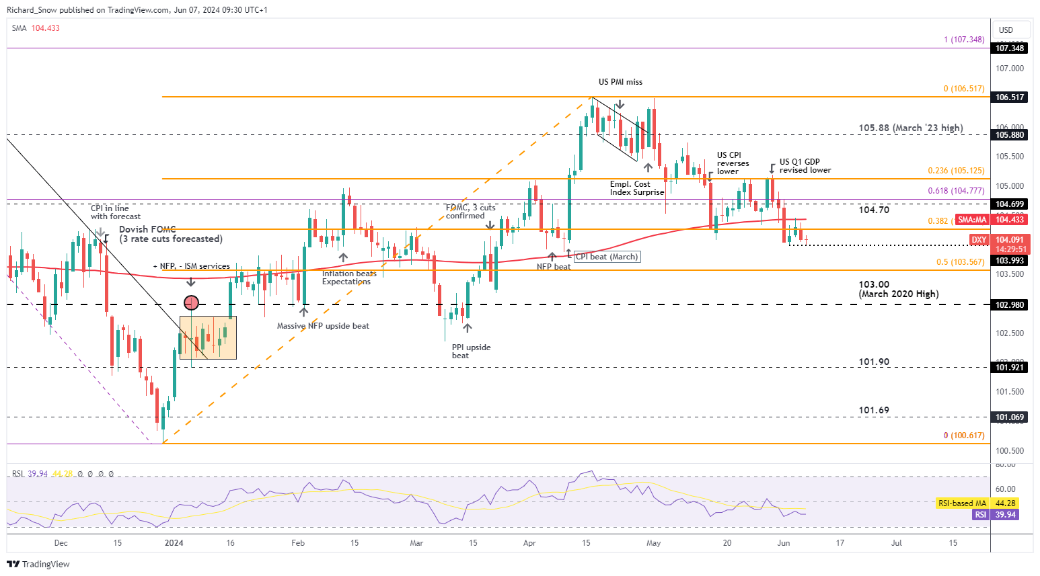Select the 106.517 price axis label
This screenshot has height=576, width=1040.
tap(1010, 97)
